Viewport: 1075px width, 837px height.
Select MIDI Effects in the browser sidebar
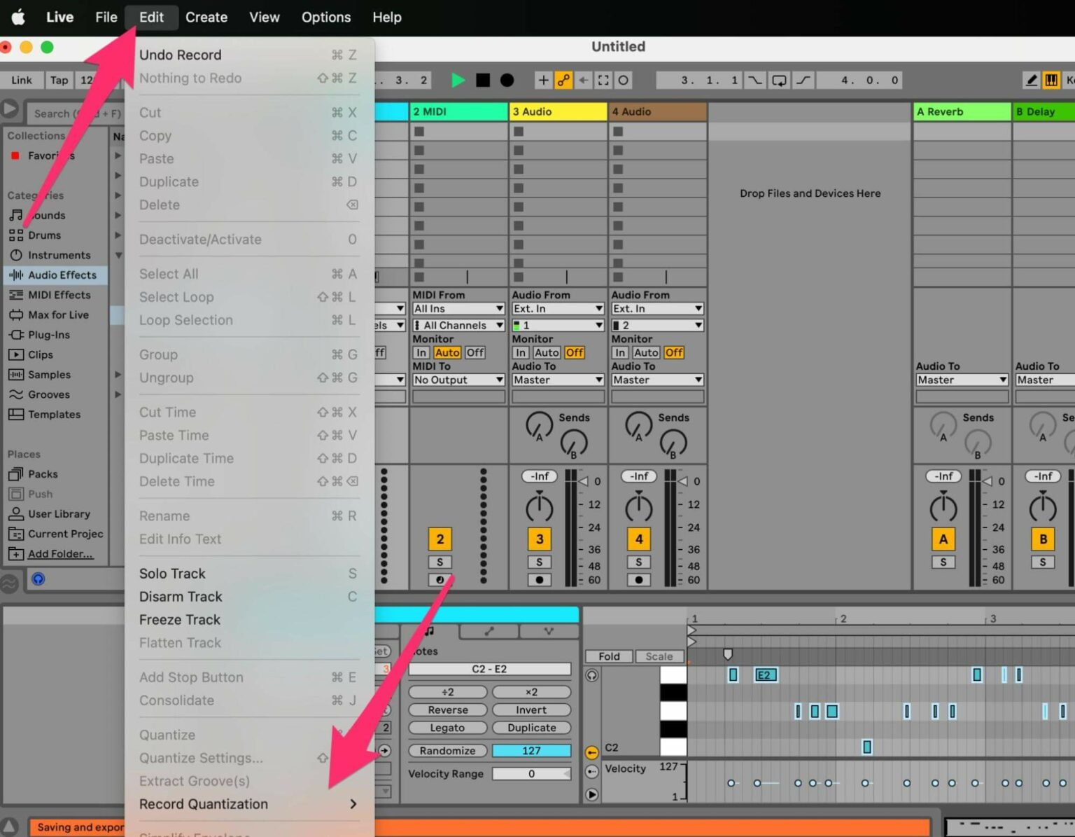point(59,295)
